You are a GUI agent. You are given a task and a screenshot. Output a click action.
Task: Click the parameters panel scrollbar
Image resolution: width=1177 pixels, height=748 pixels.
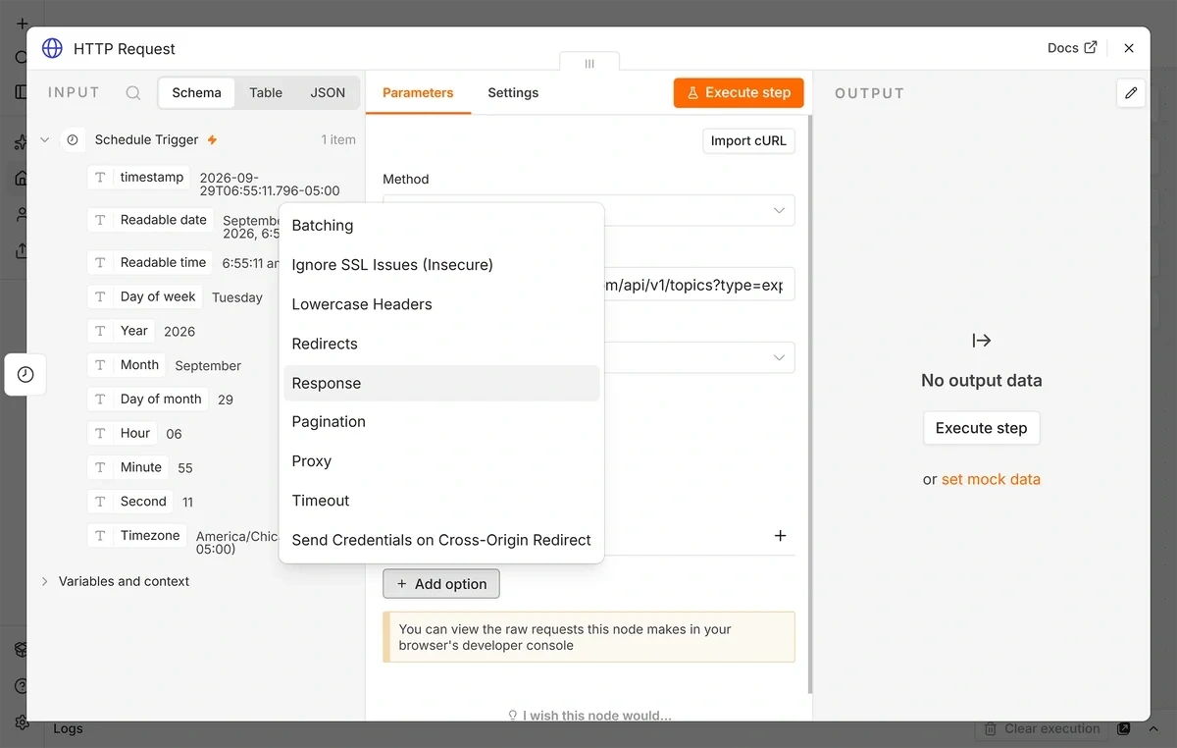[x=810, y=402]
